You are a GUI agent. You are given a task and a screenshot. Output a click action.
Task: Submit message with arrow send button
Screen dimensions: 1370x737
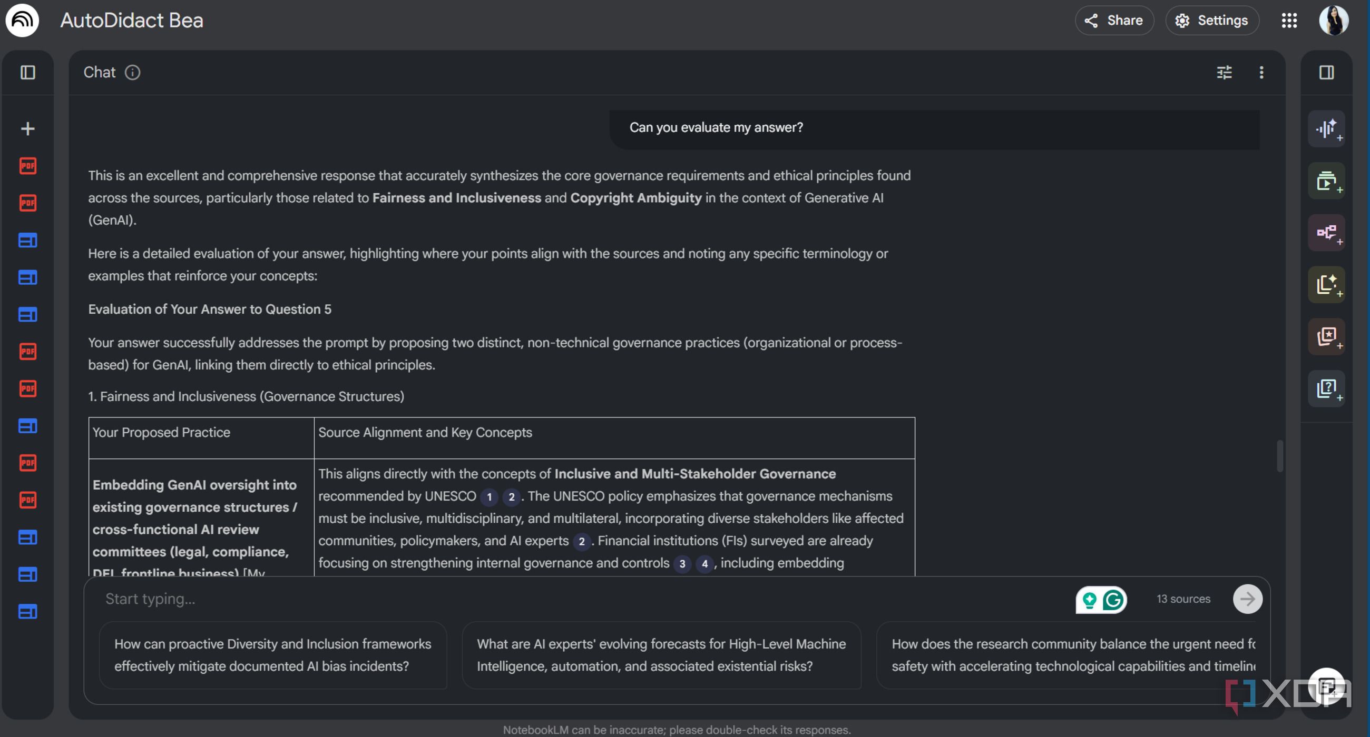[1247, 599]
